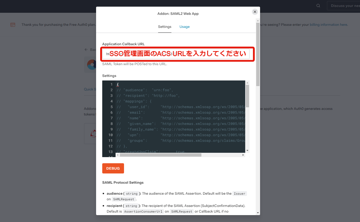Image resolution: width=360 pixels, height=222 pixels.
Task: Click the "email" mapping line
Action: [x=181, y=113]
